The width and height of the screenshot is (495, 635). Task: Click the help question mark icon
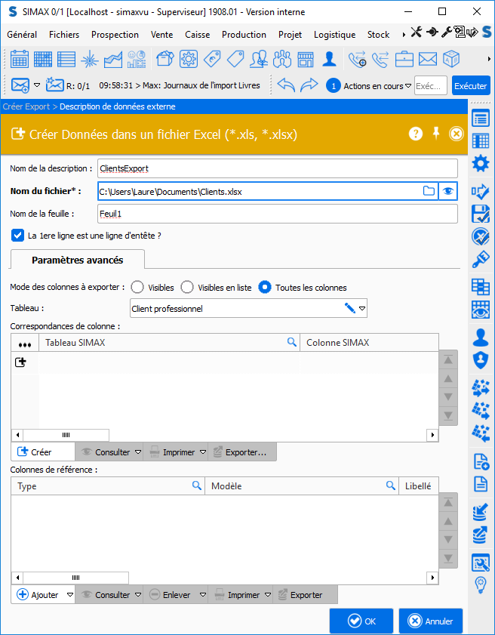(x=416, y=134)
